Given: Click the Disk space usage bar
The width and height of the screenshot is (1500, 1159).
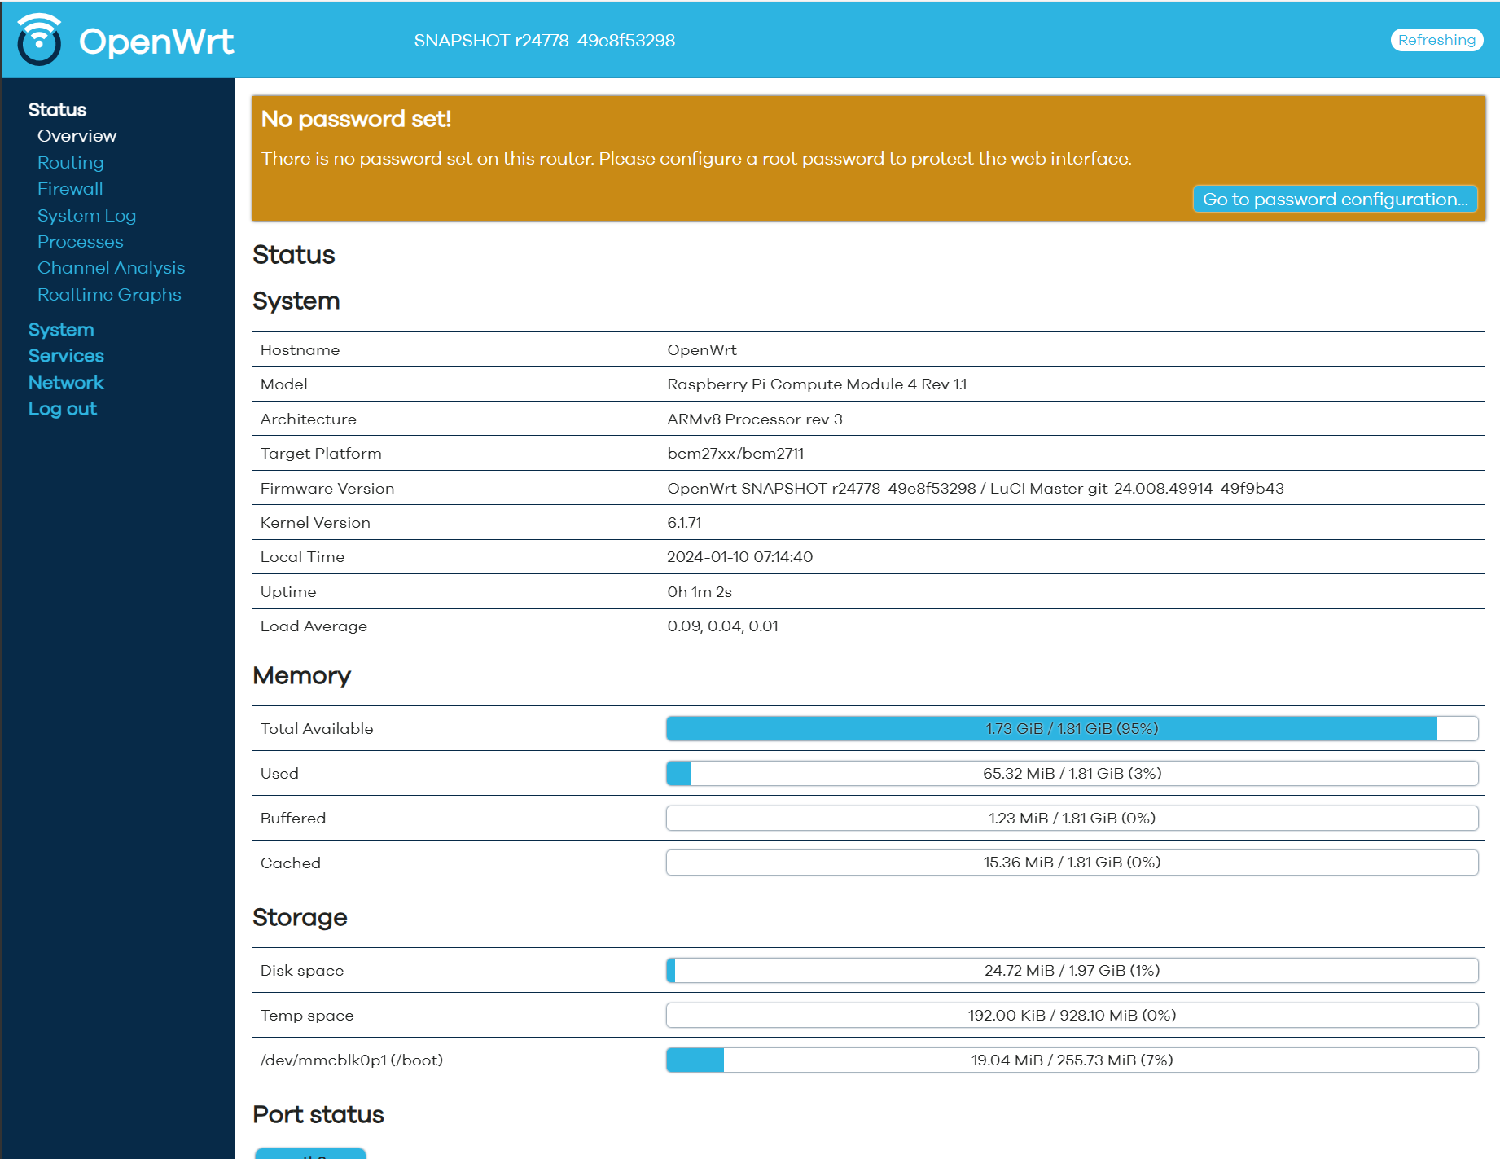Looking at the screenshot, I should point(1072,970).
